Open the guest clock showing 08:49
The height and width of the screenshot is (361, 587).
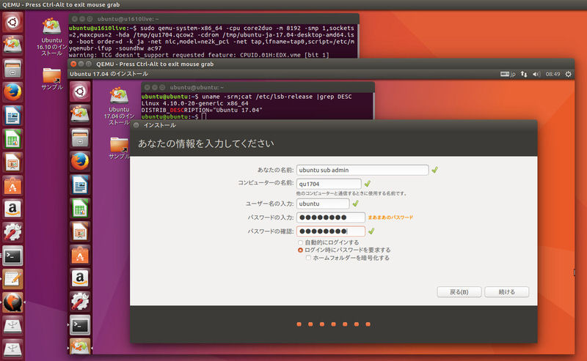553,74
